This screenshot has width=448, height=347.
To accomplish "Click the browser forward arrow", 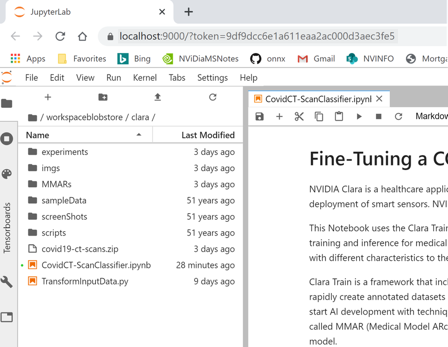I will (38, 36).
